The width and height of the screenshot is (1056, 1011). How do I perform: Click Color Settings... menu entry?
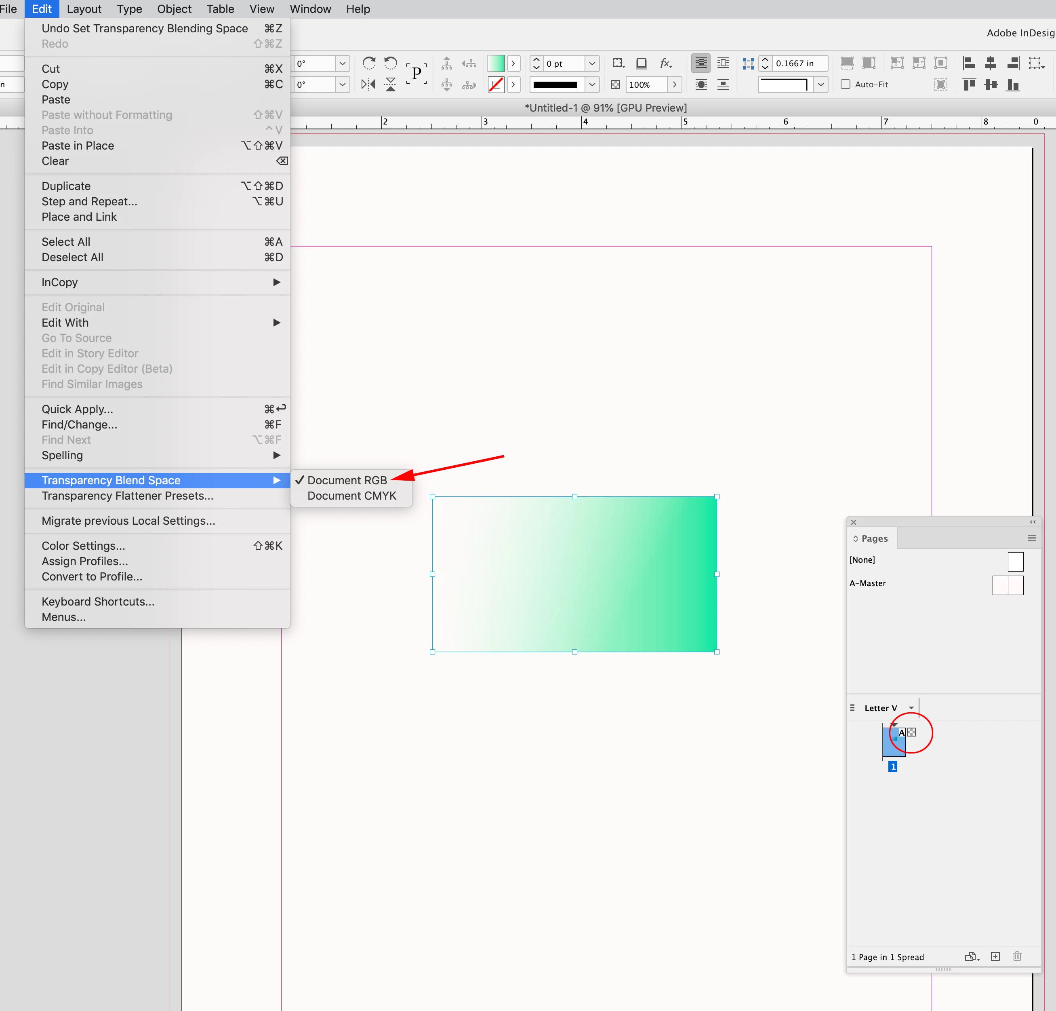point(84,546)
